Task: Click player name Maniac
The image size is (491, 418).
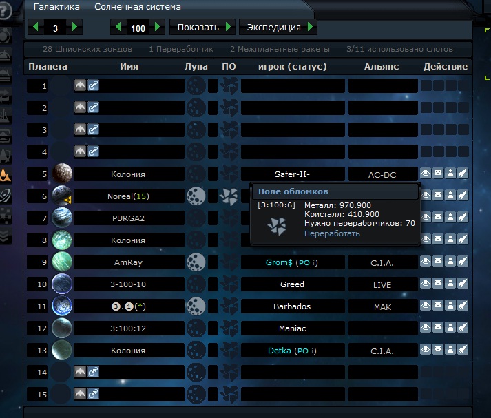Action: 292,328
